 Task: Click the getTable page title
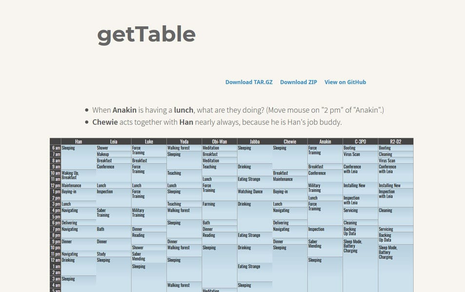[146, 35]
